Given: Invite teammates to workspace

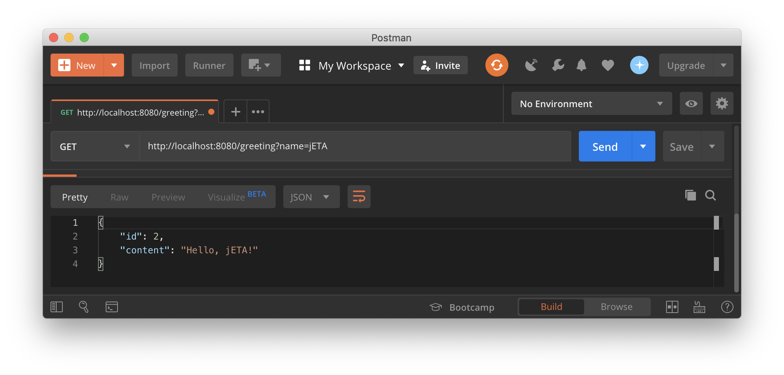Looking at the screenshot, I should click(440, 65).
